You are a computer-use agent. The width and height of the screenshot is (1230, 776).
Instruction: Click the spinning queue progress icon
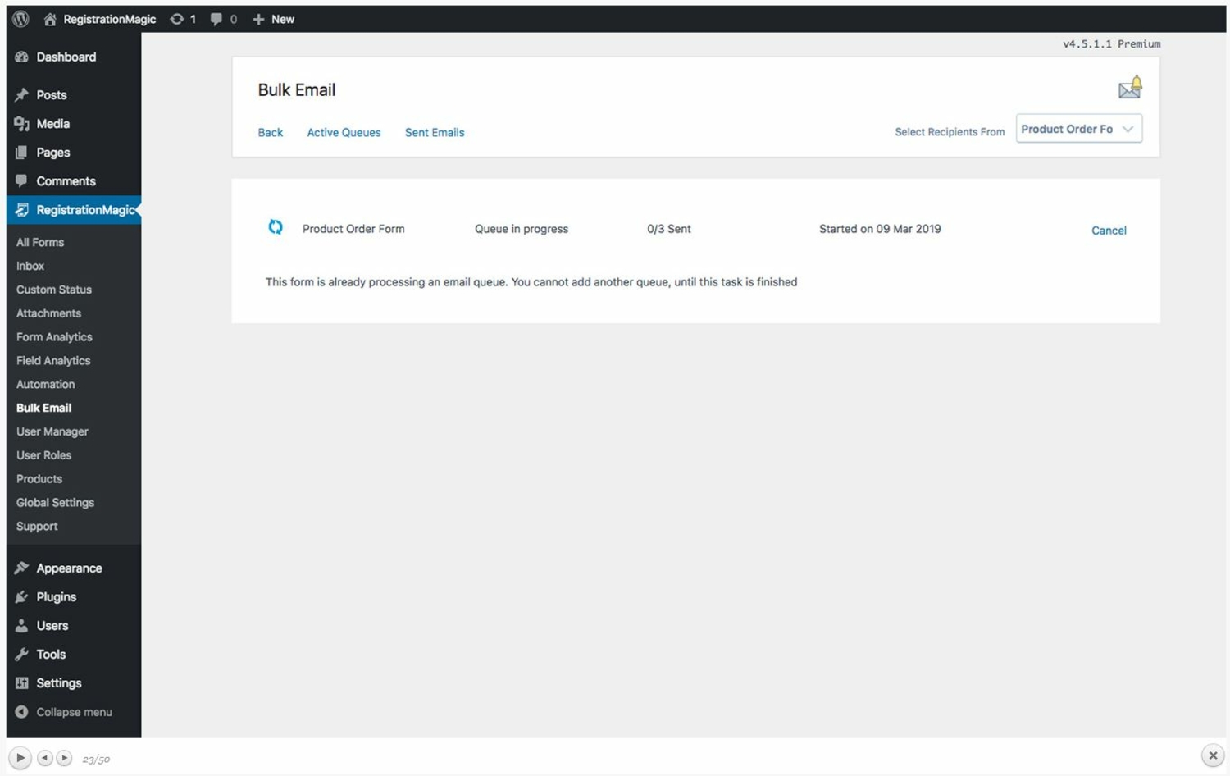click(276, 227)
